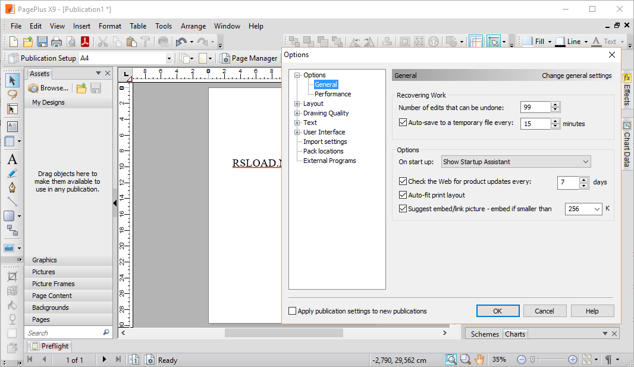Viewport: 634px width, 367px height.
Task: Open Print Preview icon
Action: (71, 42)
